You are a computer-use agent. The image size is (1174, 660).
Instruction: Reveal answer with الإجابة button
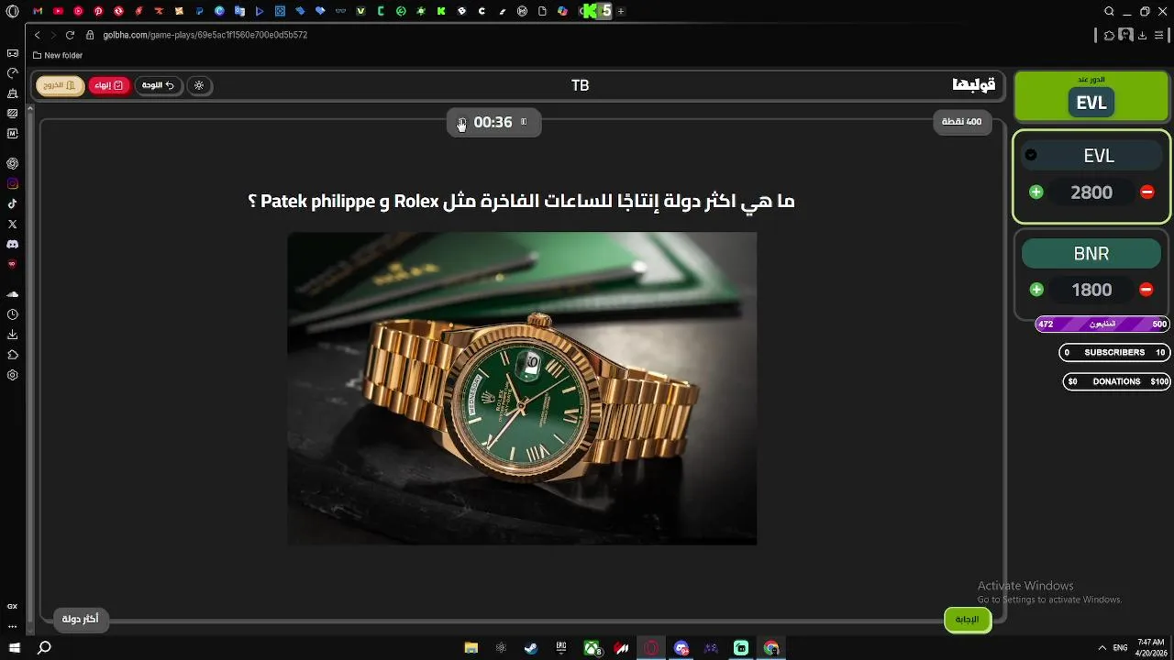(968, 619)
